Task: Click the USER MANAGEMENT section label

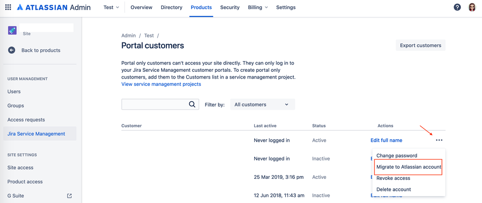Action: point(28,79)
